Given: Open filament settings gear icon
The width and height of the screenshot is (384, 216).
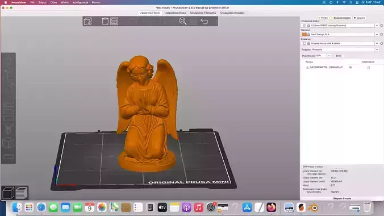Looking at the screenshot, I should (x=381, y=34).
